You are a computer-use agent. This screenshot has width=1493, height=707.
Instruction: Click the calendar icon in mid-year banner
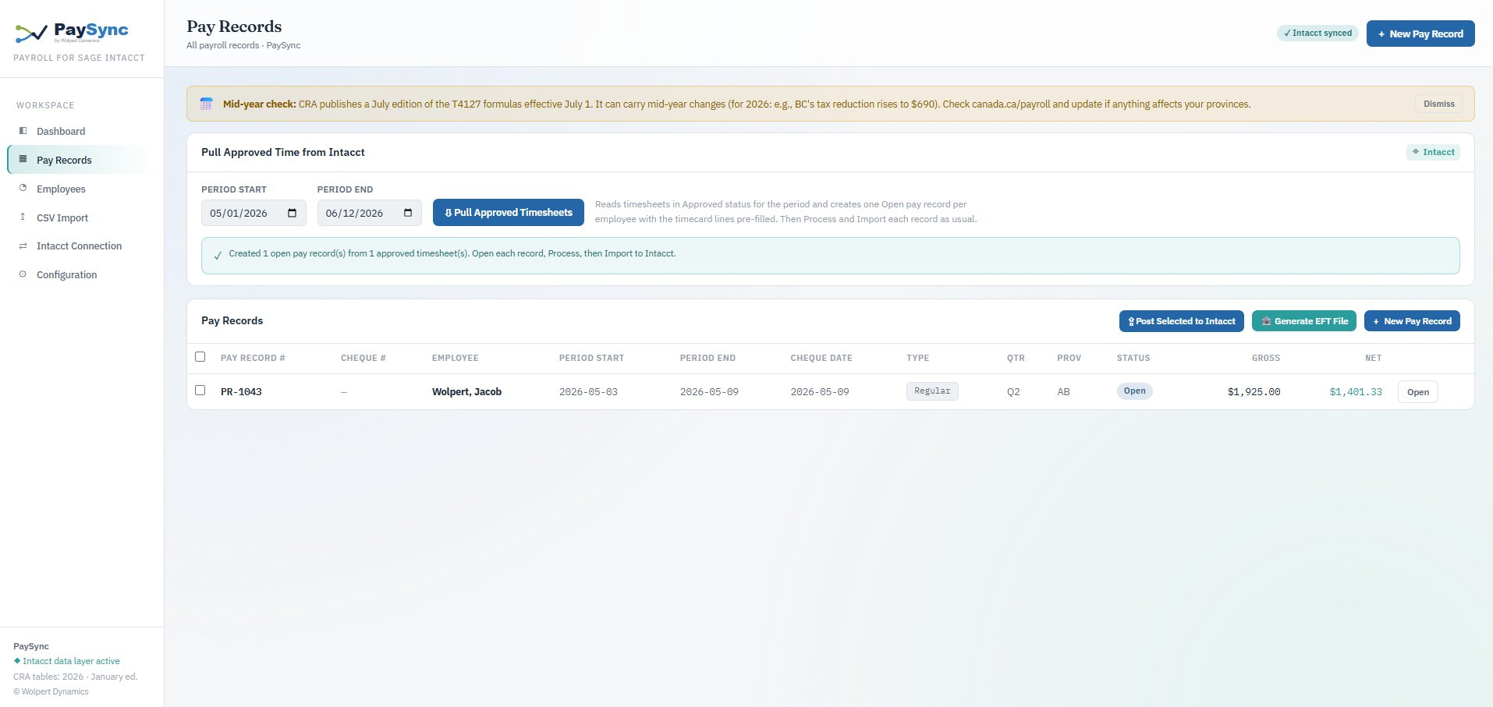click(207, 104)
